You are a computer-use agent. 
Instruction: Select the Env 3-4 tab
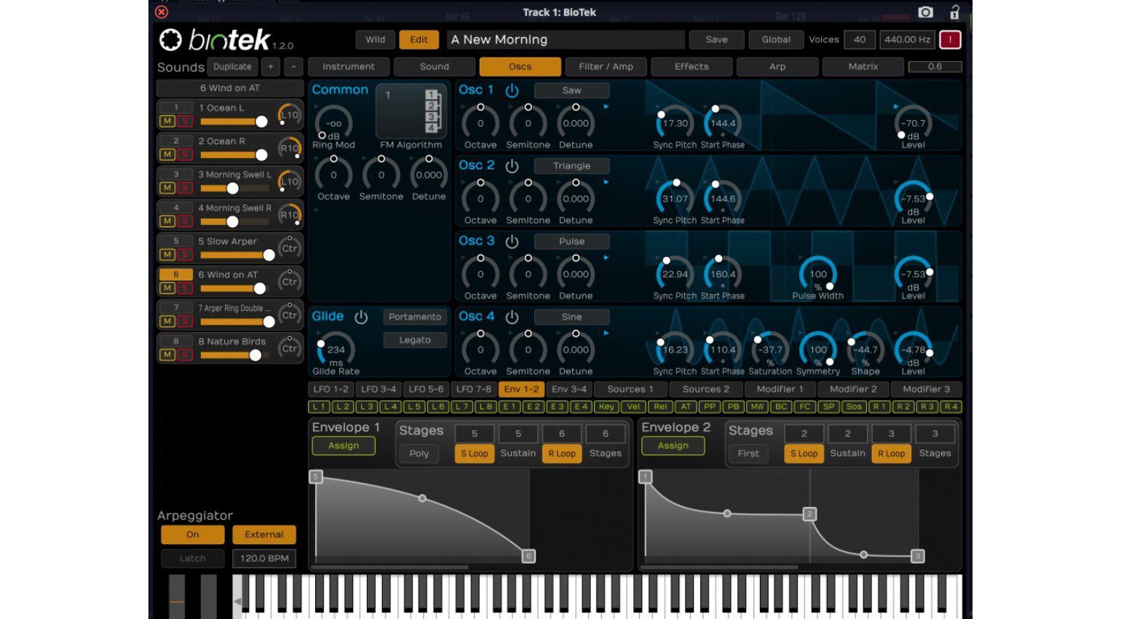(x=569, y=390)
